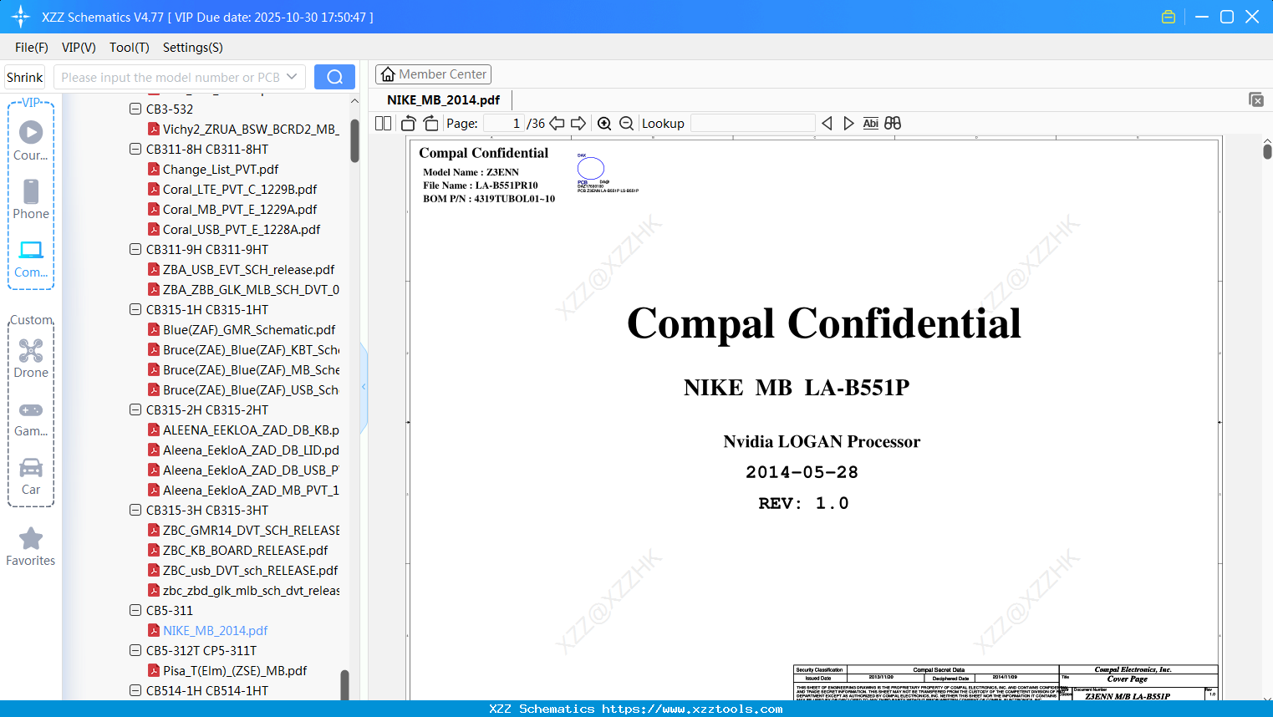Image resolution: width=1273 pixels, height=717 pixels.
Task: Collapse the CB311-9H CB311-9HT node
Action: tap(135, 249)
